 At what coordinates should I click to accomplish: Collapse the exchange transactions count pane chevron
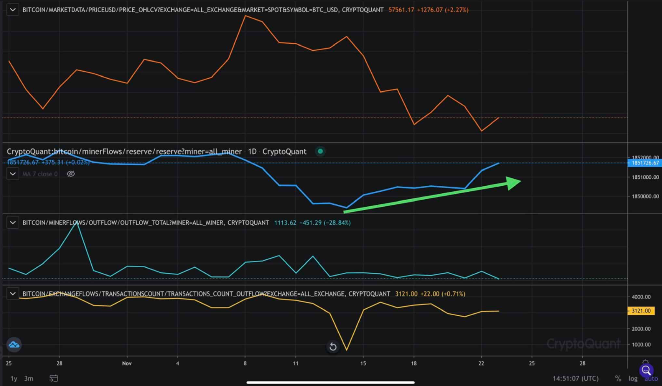(x=13, y=294)
